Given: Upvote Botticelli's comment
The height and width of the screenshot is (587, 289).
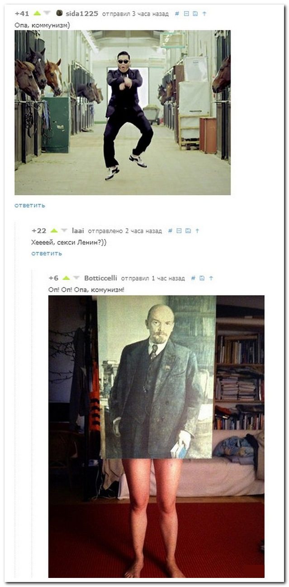Looking at the screenshot, I should (66, 278).
